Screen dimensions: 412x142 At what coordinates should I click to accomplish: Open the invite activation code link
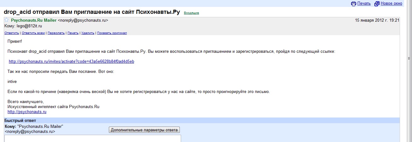[71, 62]
